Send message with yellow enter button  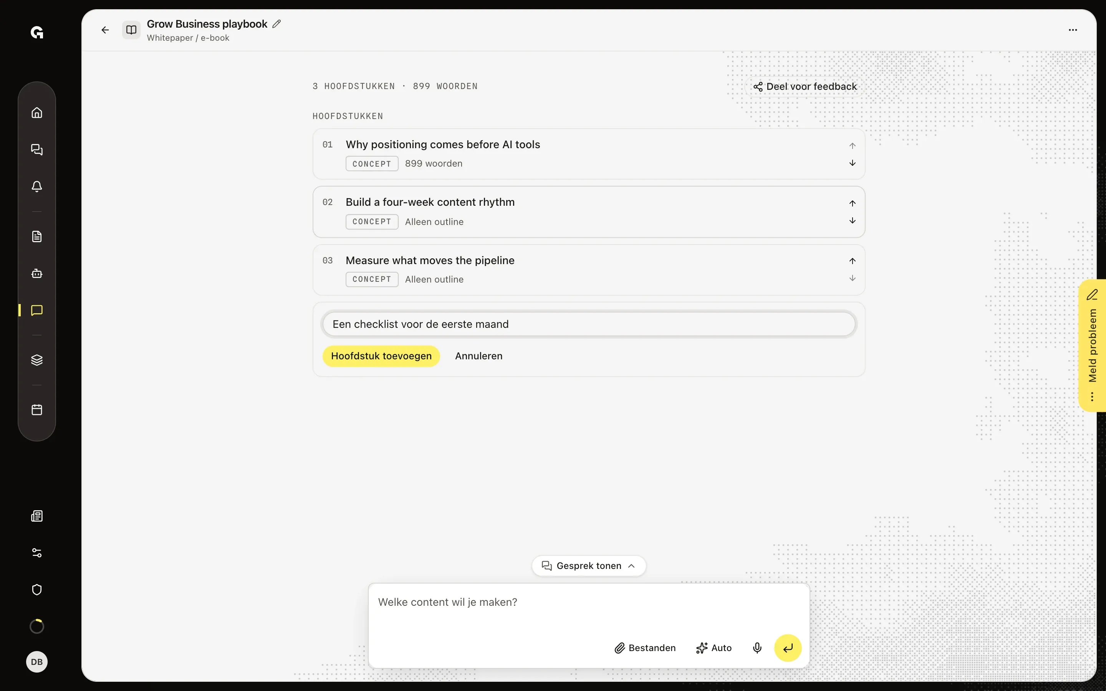click(788, 648)
